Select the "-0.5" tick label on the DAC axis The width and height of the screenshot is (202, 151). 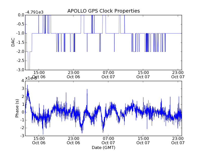[x=20, y=24]
